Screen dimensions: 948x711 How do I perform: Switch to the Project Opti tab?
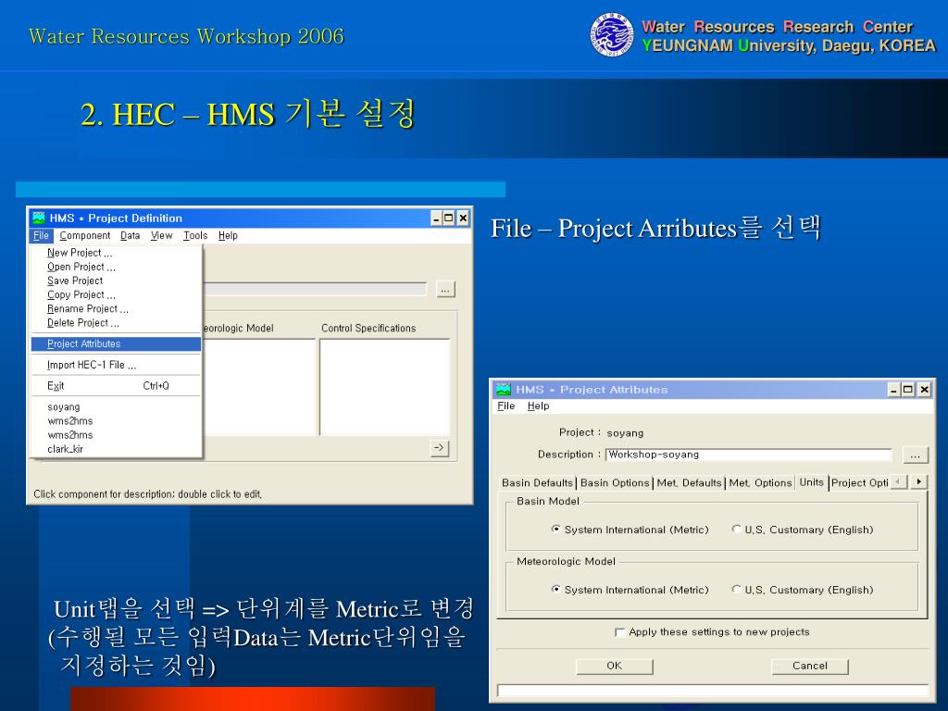tap(859, 482)
